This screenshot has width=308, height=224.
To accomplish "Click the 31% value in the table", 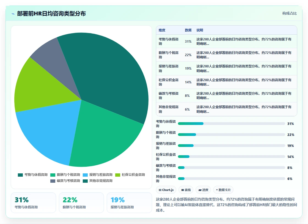I will tap(188, 42).
